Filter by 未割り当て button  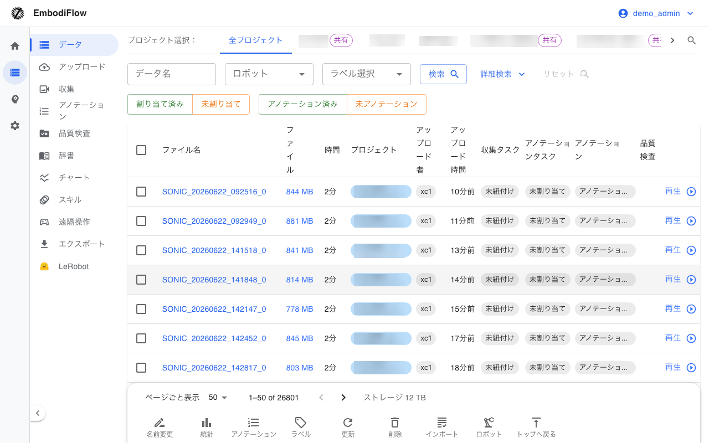coord(221,104)
